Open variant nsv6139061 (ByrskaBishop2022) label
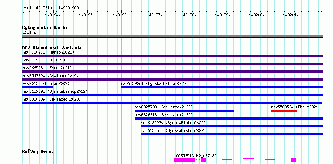The image size is (333, 164). [153, 83]
